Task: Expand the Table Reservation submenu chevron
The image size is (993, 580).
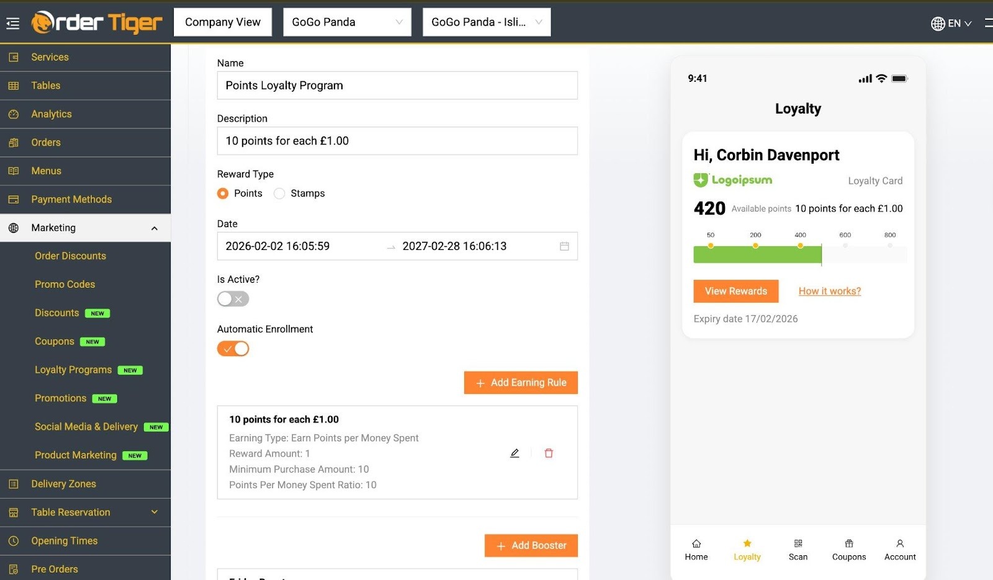Action: pos(155,512)
